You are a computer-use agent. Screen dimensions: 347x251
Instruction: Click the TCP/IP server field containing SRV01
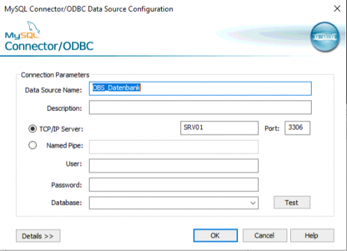219,128
